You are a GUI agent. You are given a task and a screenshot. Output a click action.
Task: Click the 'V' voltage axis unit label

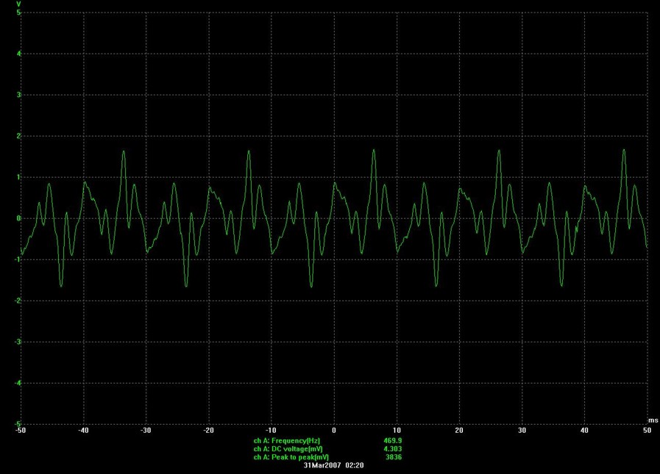pos(18,4)
